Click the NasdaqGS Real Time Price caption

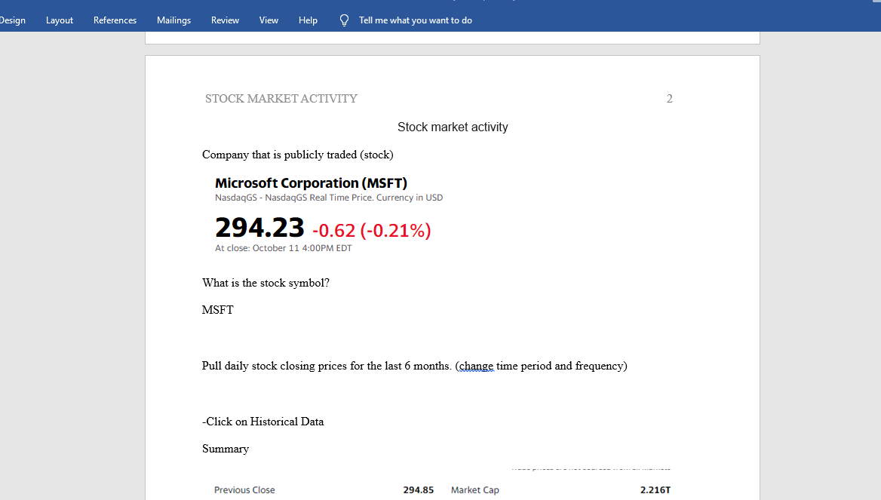tap(329, 198)
